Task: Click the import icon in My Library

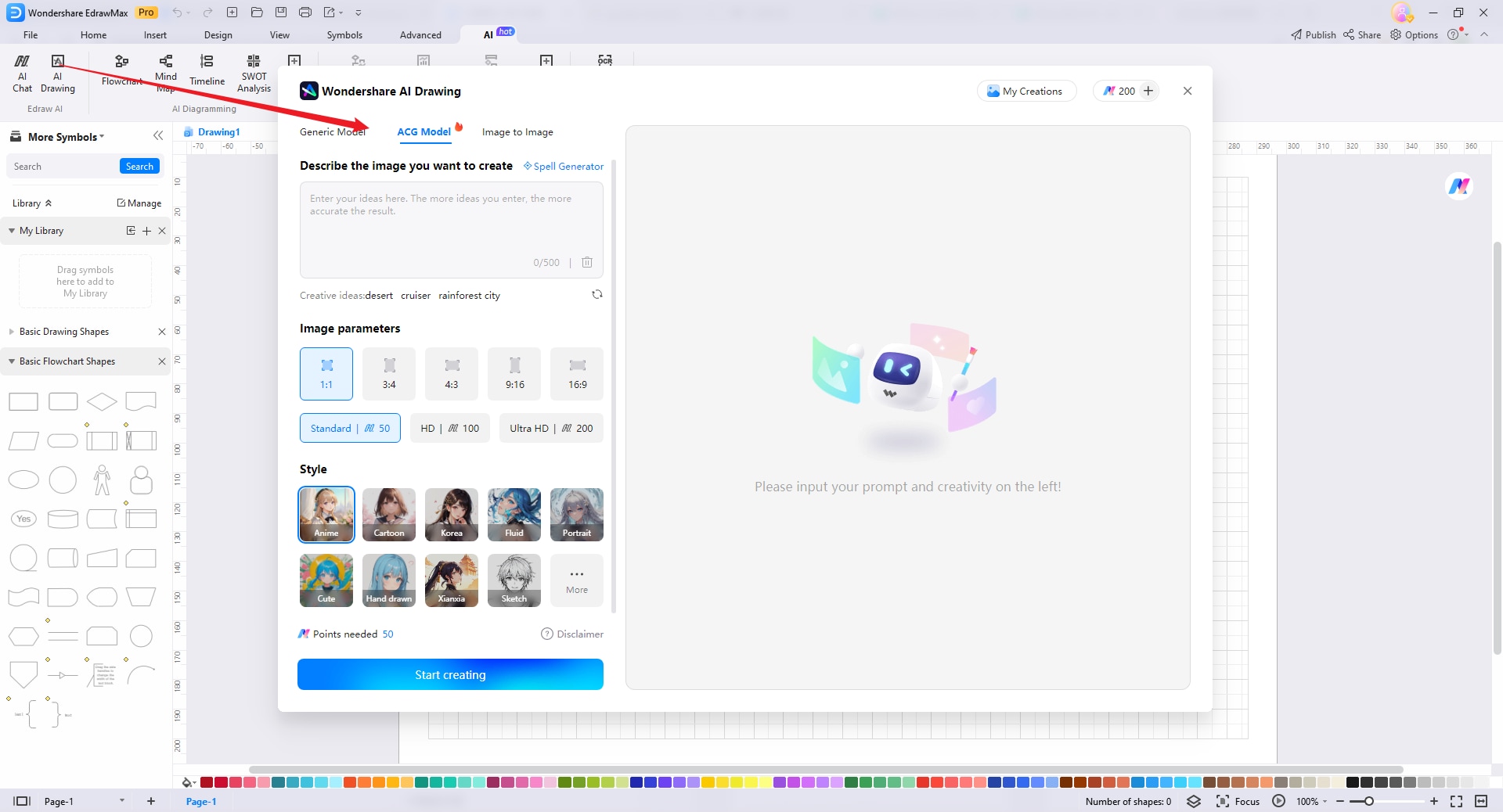Action: pos(131,231)
